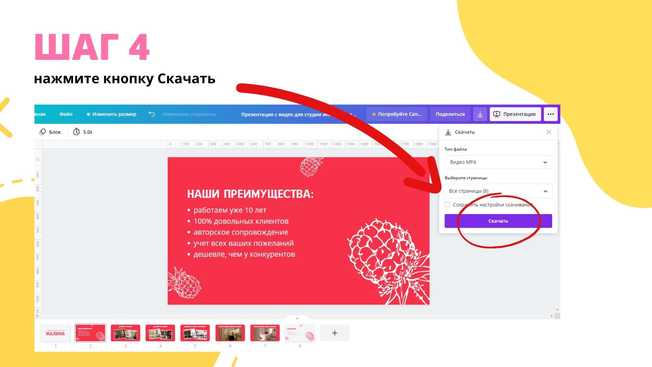Expand the Видео MP4 file type dropdown
Image resolution: width=652 pixels, height=367 pixels.
[x=498, y=162]
